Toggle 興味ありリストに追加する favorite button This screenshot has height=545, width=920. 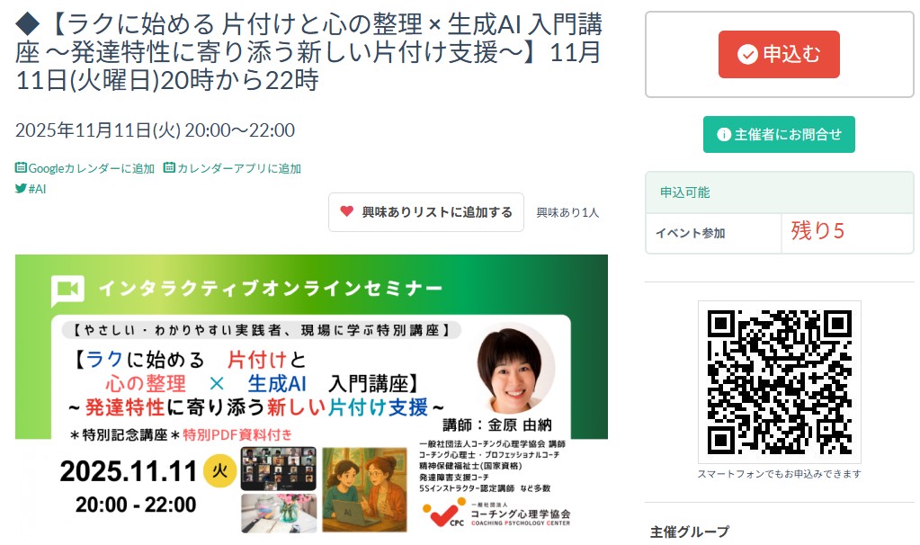coord(426,212)
